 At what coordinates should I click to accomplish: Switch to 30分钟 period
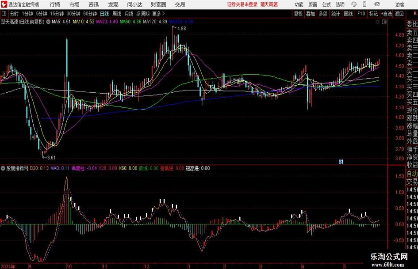pos(73,14)
